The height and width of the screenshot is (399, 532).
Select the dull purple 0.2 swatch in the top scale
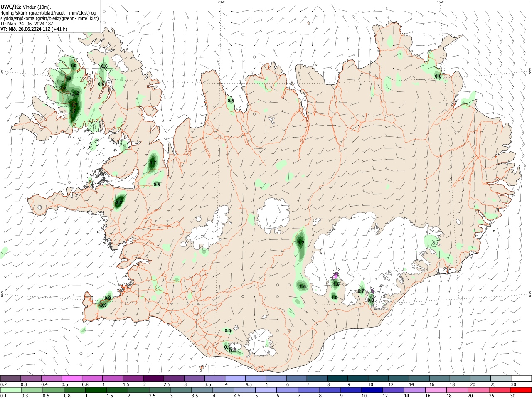click(10, 378)
